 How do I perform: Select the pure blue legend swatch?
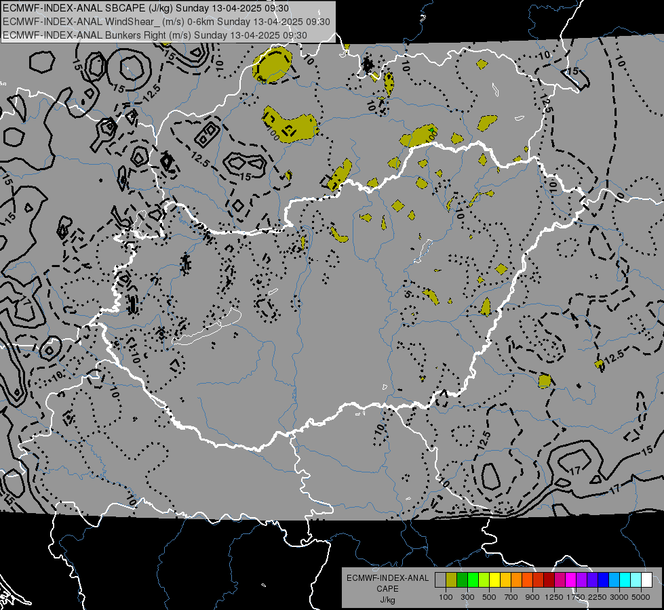(604, 580)
